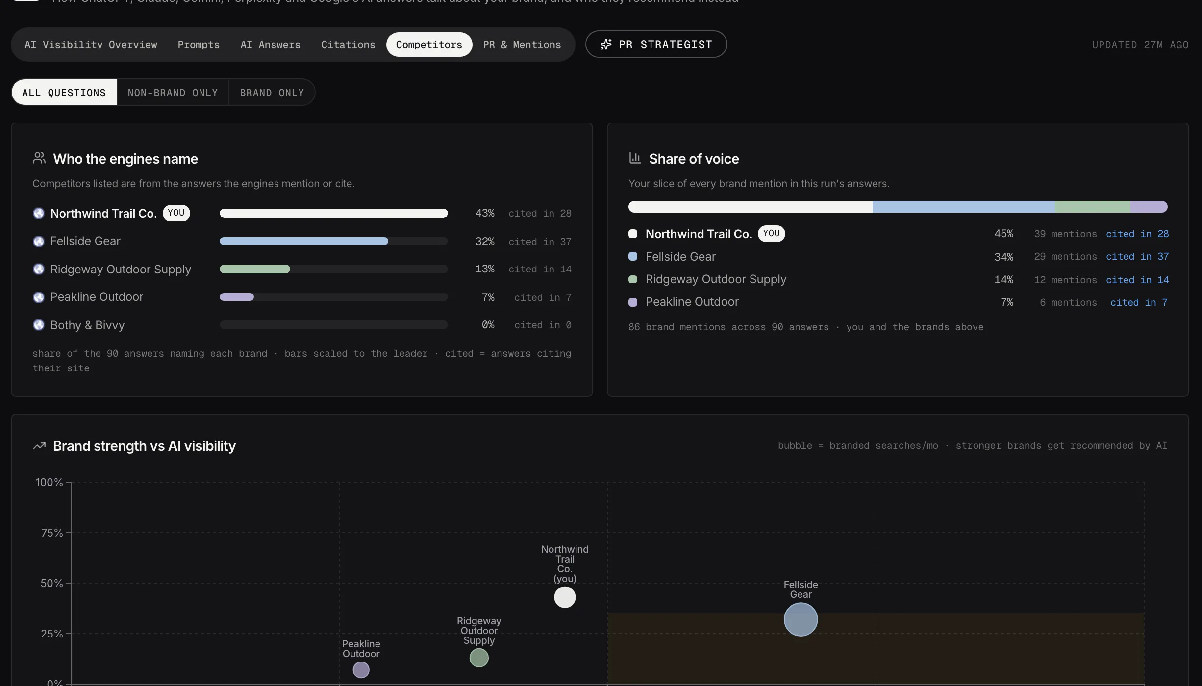Click the globe icon next to Peakline Outdoor
Image resolution: width=1202 pixels, height=686 pixels.
(38, 297)
